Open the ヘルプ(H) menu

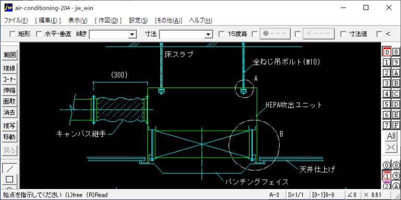[x=200, y=20]
